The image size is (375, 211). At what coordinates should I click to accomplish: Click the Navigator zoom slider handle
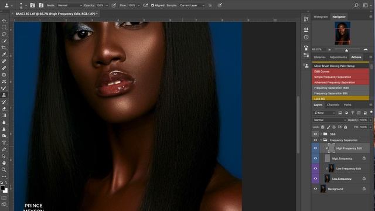346,50
